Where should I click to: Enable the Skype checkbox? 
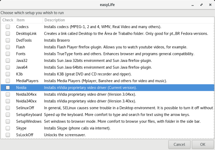click(8, 128)
